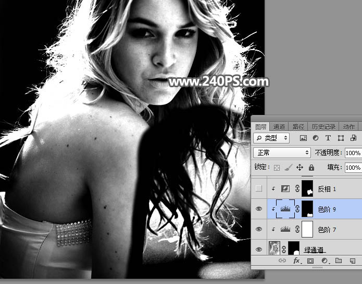Viewport: 362px width, 284px height.
Task: Click lock position move icon
Action: coord(299,168)
